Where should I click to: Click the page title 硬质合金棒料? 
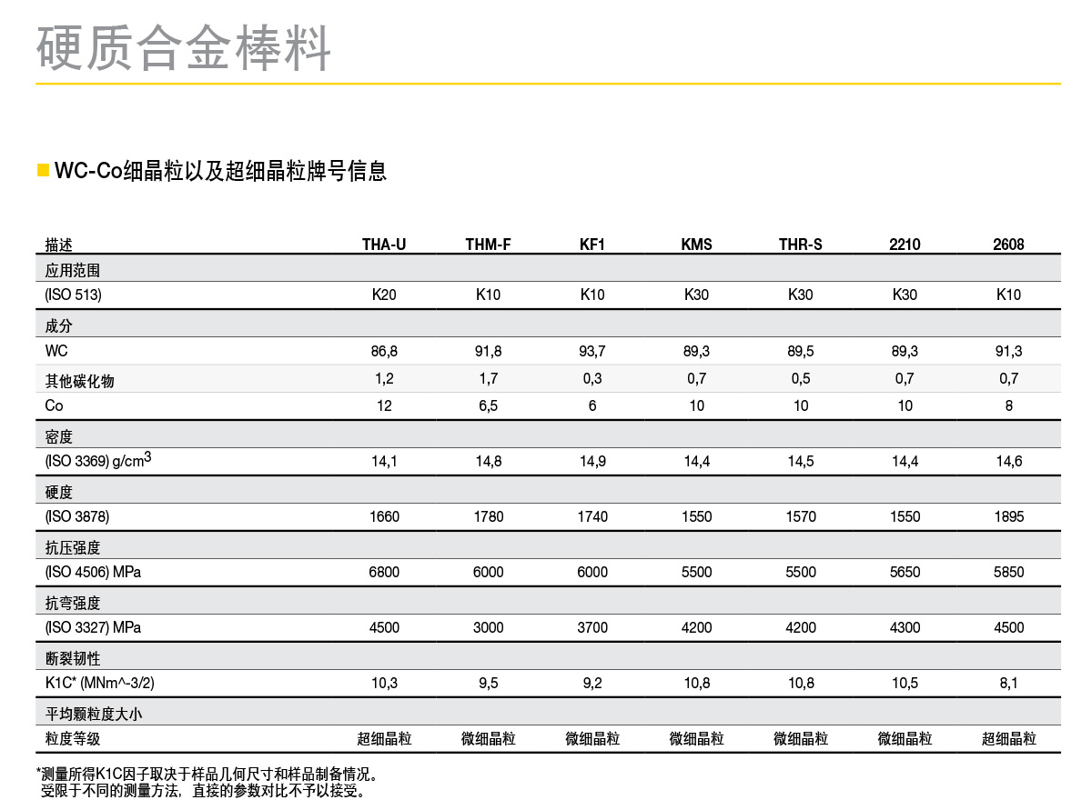pyautogui.click(x=184, y=47)
